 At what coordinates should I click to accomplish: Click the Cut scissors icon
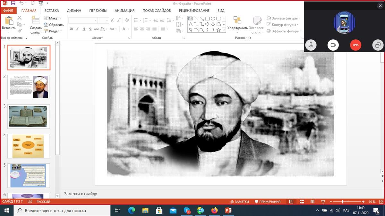click(20, 18)
